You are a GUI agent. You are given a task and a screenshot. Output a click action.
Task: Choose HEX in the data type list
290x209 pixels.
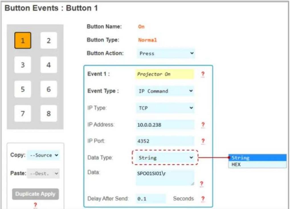pos(258,165)
